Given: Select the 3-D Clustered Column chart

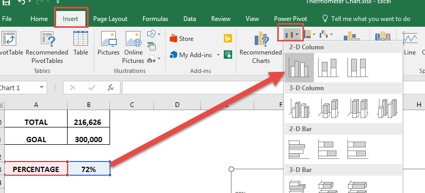Looking at the screenshot, I should (300, 109).
